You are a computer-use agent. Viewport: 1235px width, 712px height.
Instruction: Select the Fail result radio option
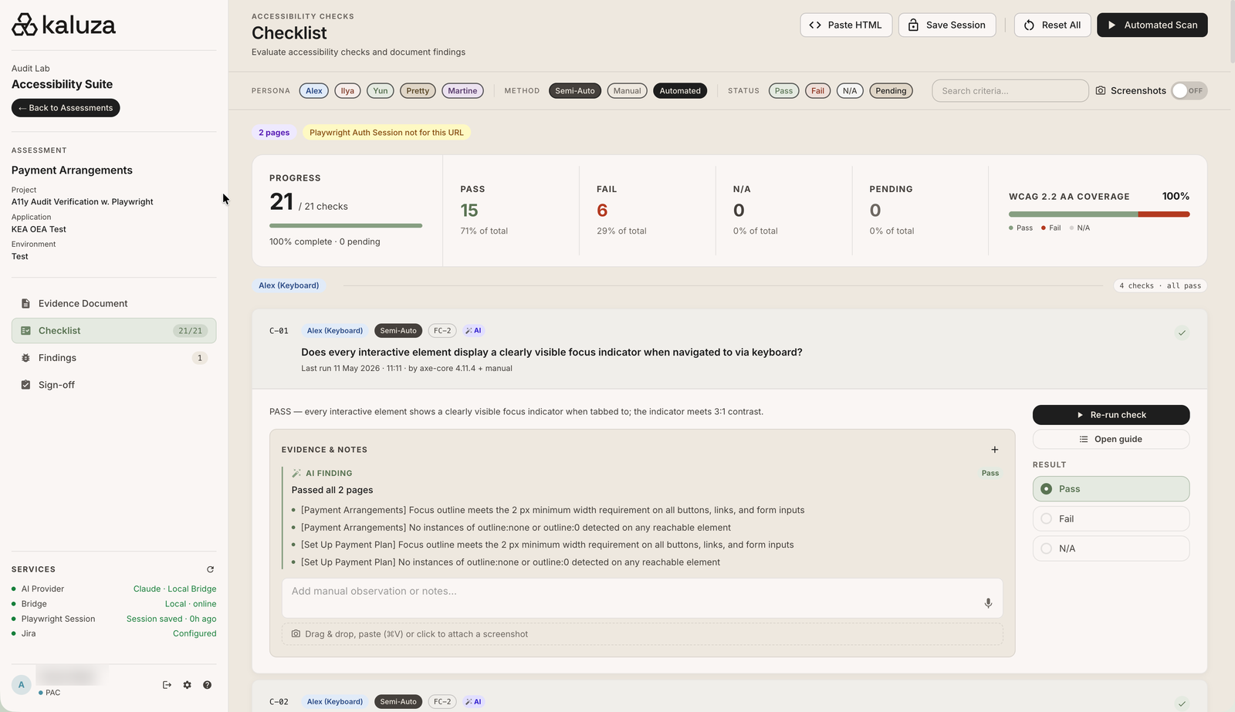[1111, 518]
